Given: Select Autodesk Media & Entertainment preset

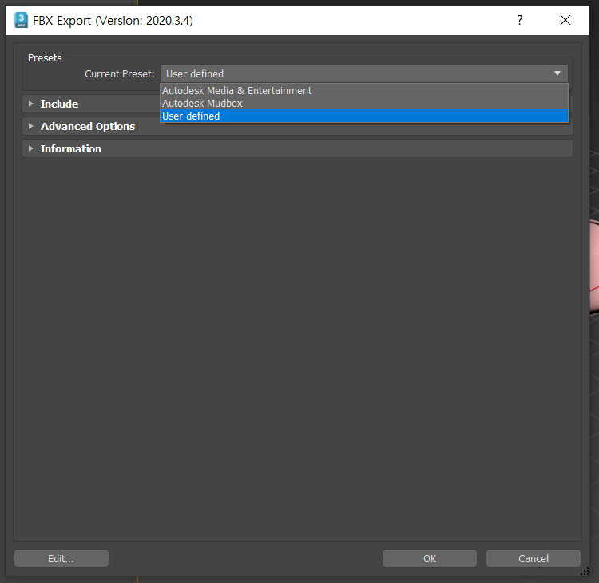Looking at the screenshot, I should click(363, 90).
